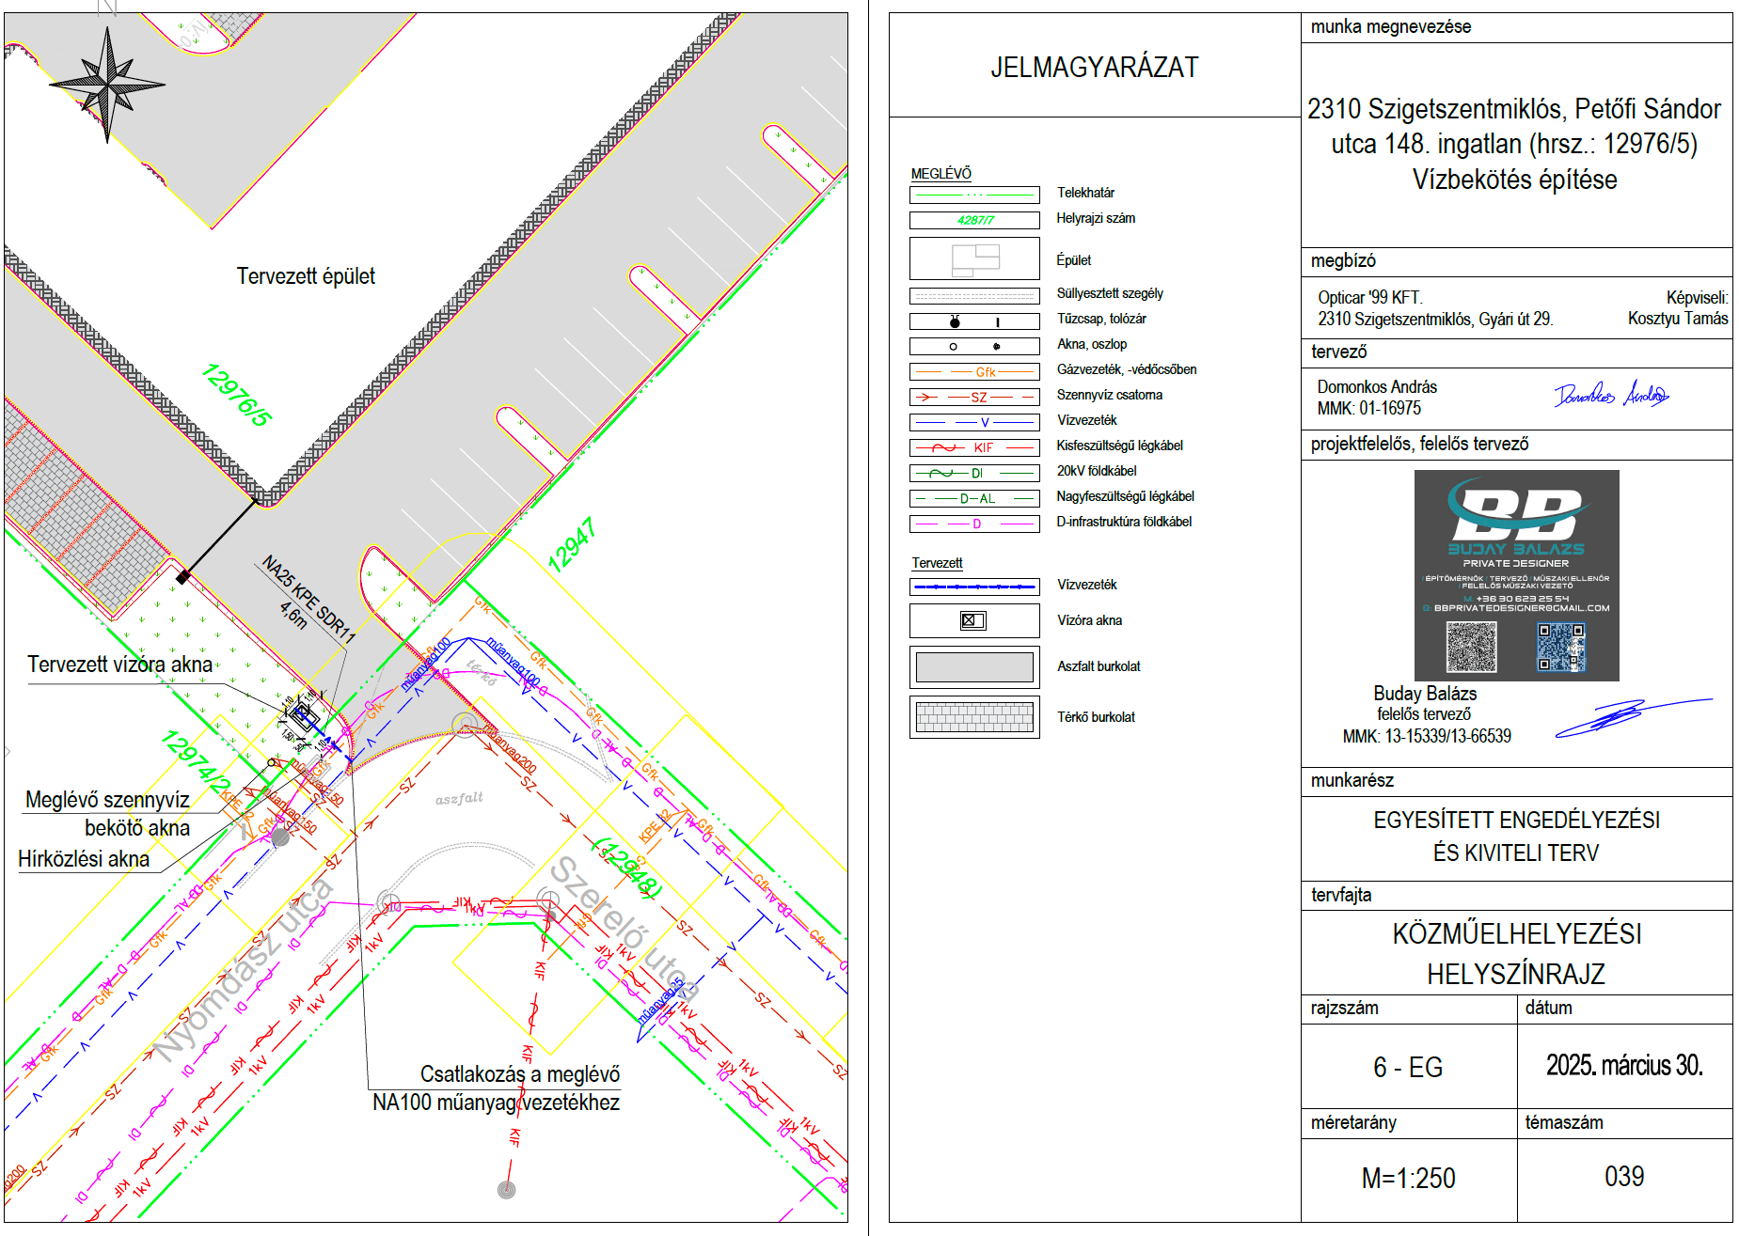Click the Akna, oszlop legend symbol
Image resolution: width=1739 pixels, height=1236 pixels.
pyautogui.click(x=974, y=346)
